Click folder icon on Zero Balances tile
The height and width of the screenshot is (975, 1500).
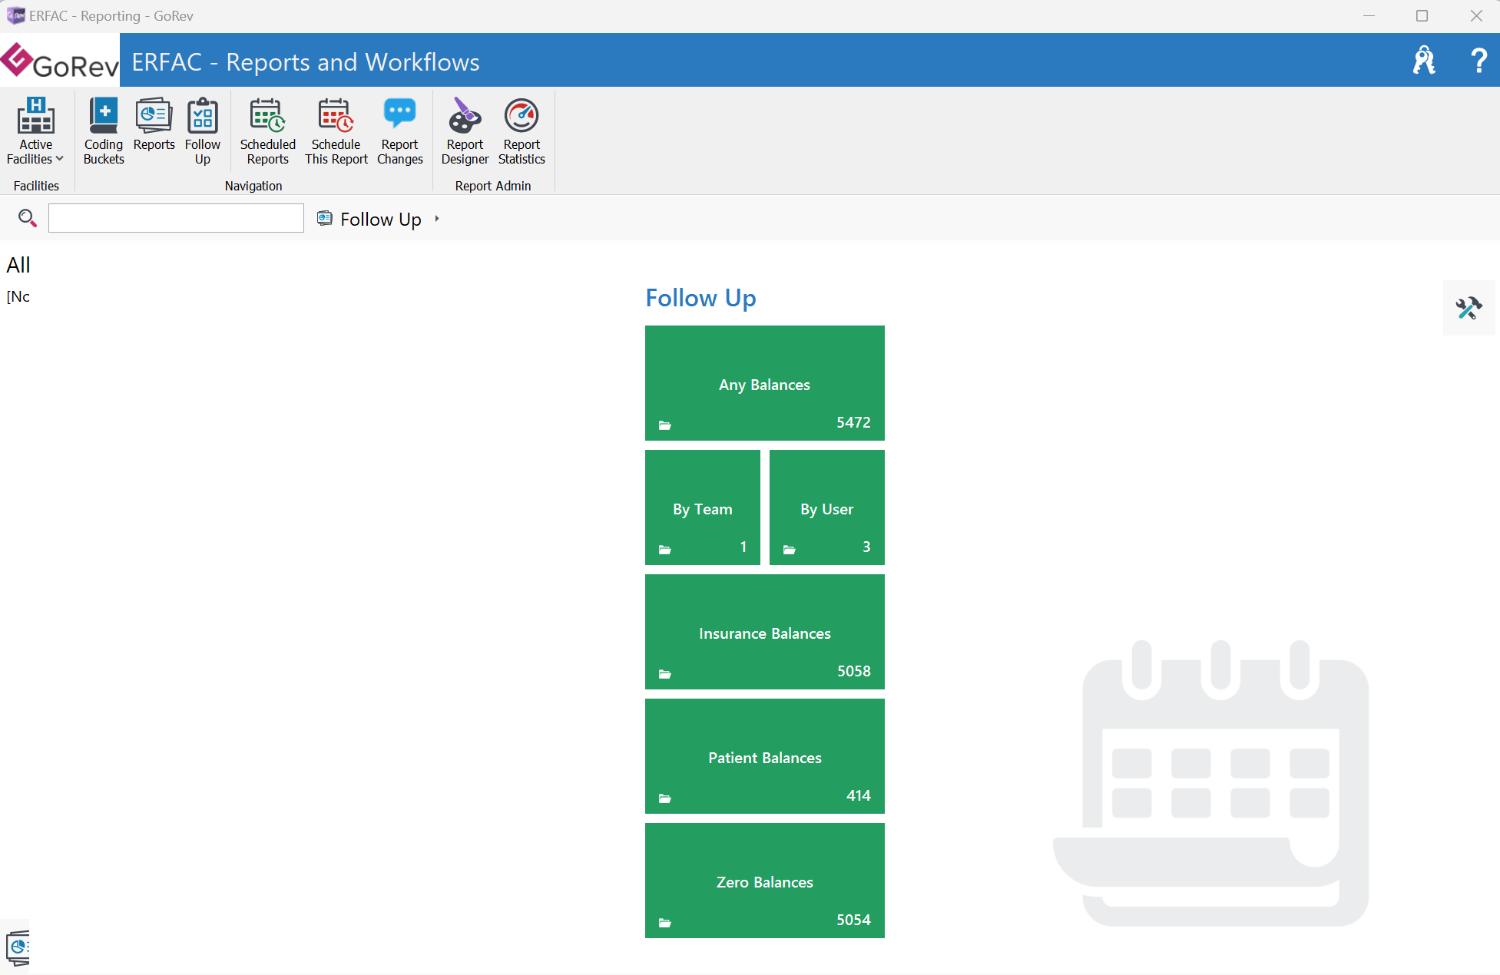(x=665, y=923)
